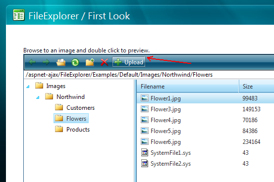Click the Flowers folder icon
The width and height of the screenshot is (274, 182).
[x=59, y=118]
